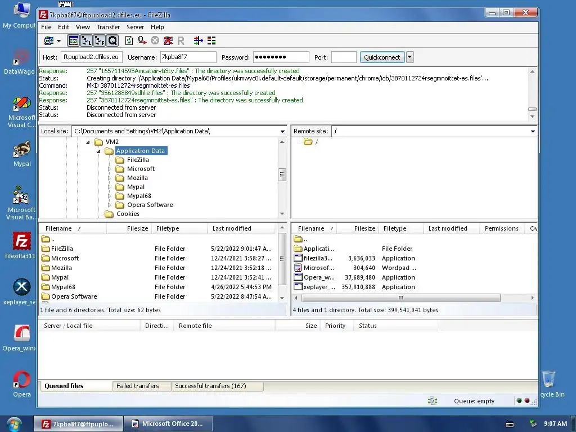
Task: Open the Local site path dropdown
Action: [x=282, y=132]
